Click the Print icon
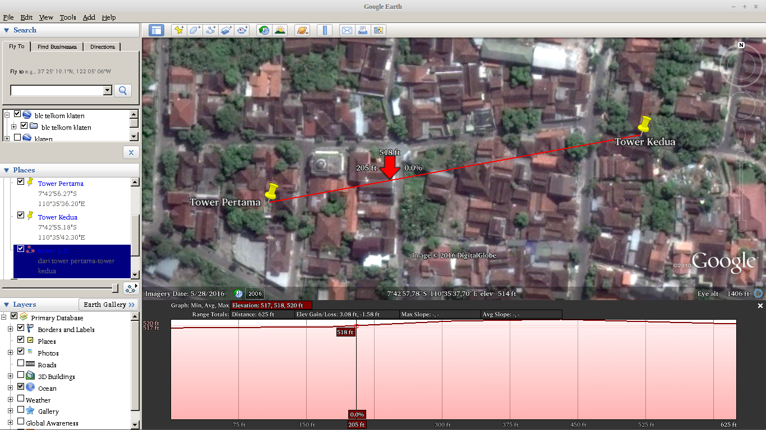The height and width of the screenshot is (430, 766). coord(363,30)
